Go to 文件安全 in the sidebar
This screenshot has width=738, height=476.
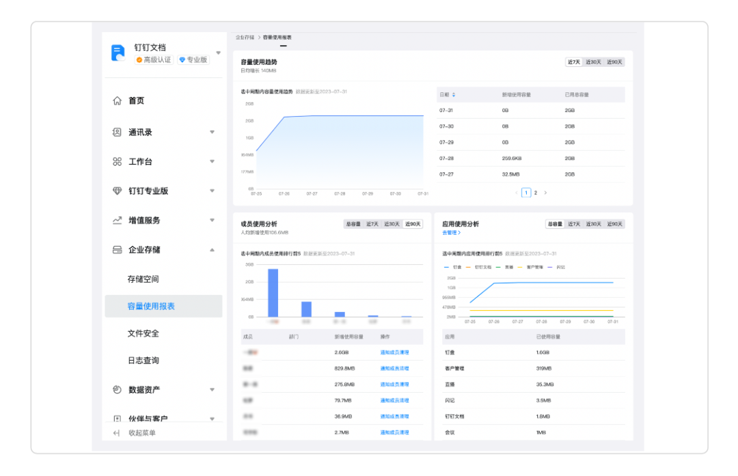pos(143,333)
